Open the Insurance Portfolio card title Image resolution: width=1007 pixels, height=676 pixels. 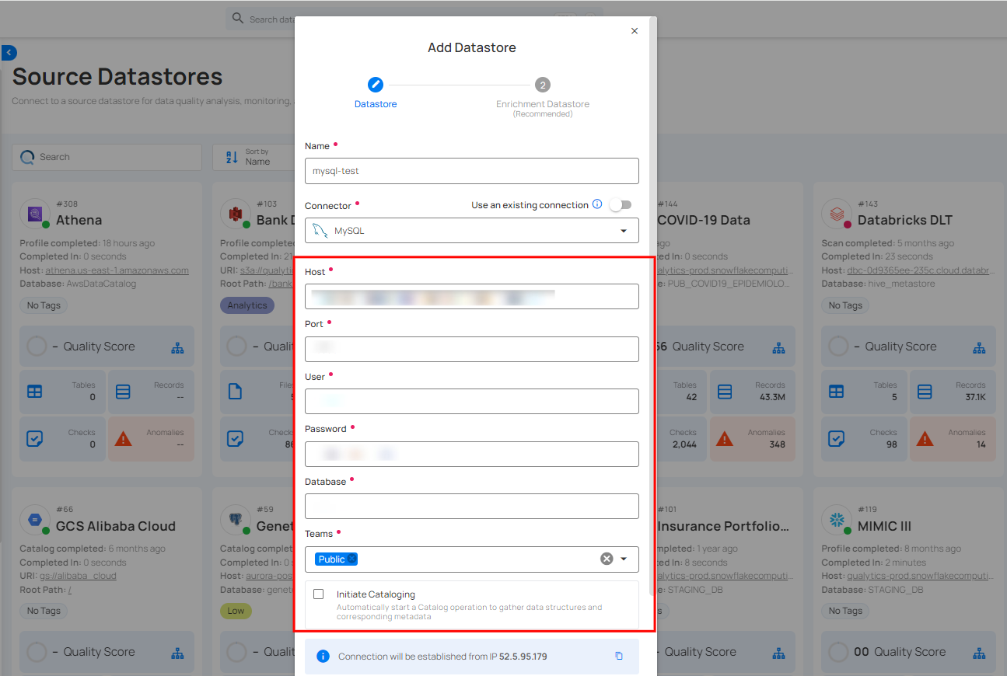tap(723, 526)
